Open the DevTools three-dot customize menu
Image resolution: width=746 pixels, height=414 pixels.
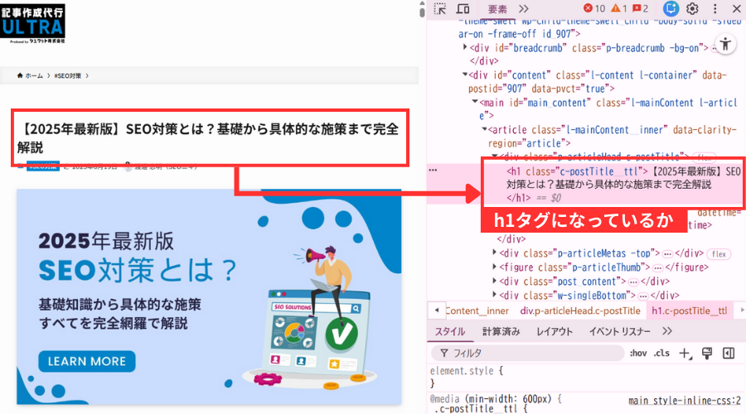715,8
